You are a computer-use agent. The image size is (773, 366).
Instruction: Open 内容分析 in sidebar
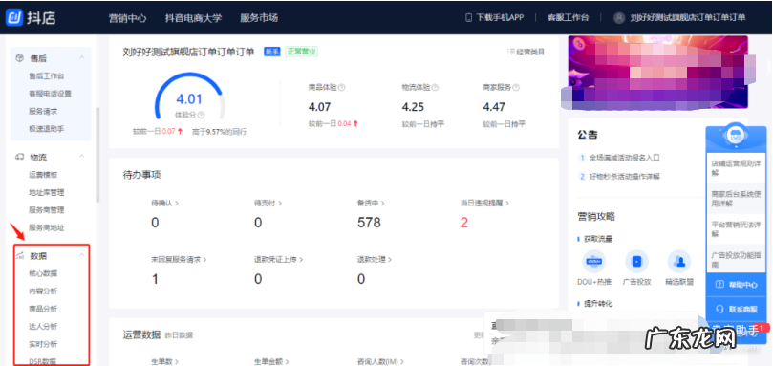point(43,291)
